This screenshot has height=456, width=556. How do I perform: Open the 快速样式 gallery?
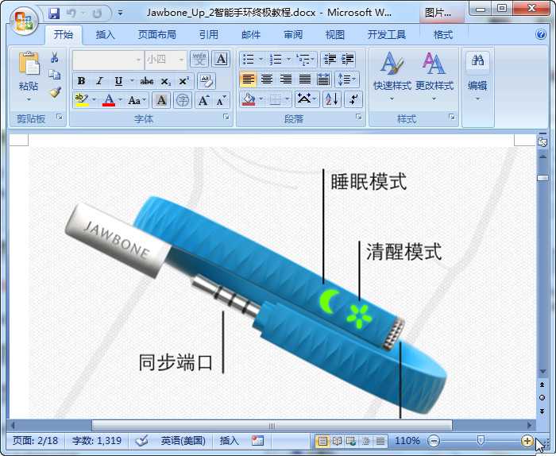pos(392,76)
